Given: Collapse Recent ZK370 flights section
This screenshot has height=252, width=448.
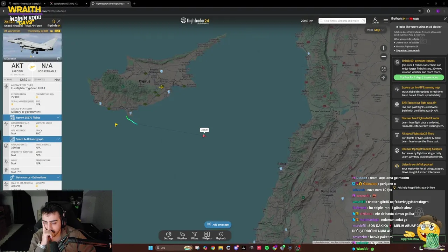Looking at the screenshot, I should (x=32, y=118).
